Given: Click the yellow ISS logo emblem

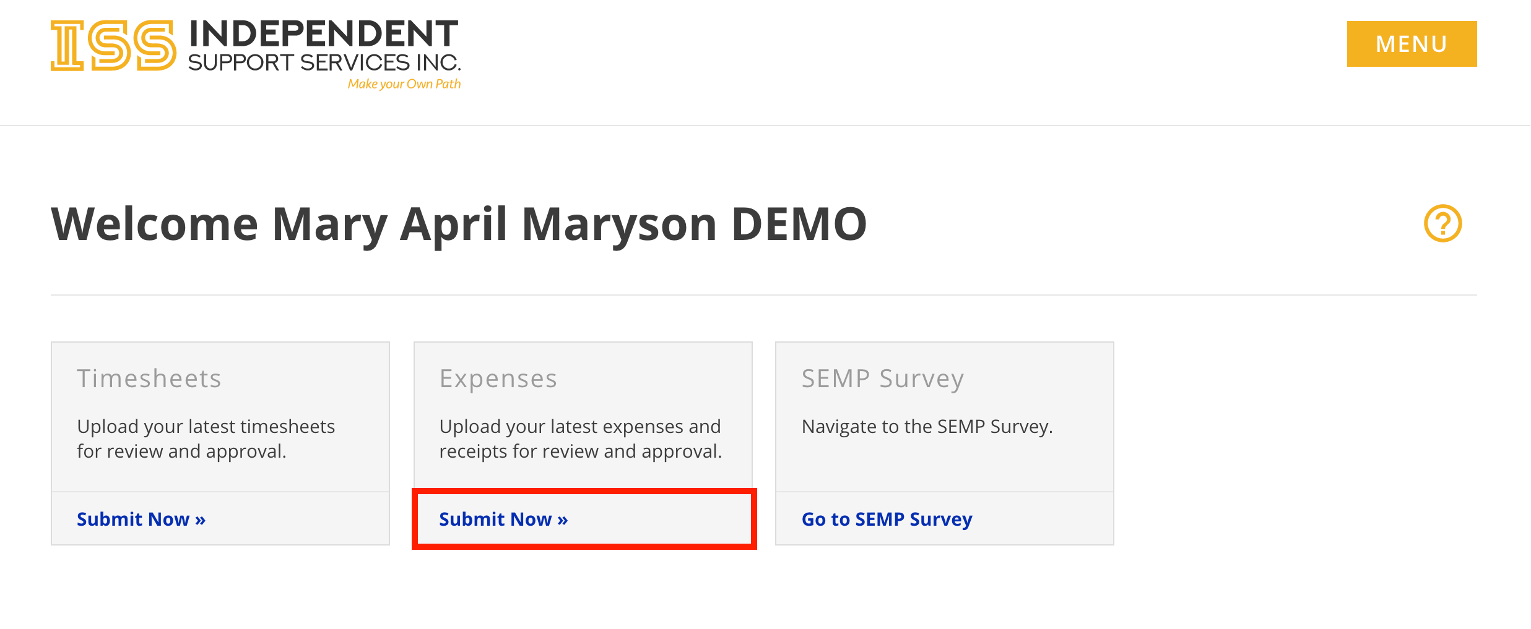Looking at the screenshot, I should (113, 46).
